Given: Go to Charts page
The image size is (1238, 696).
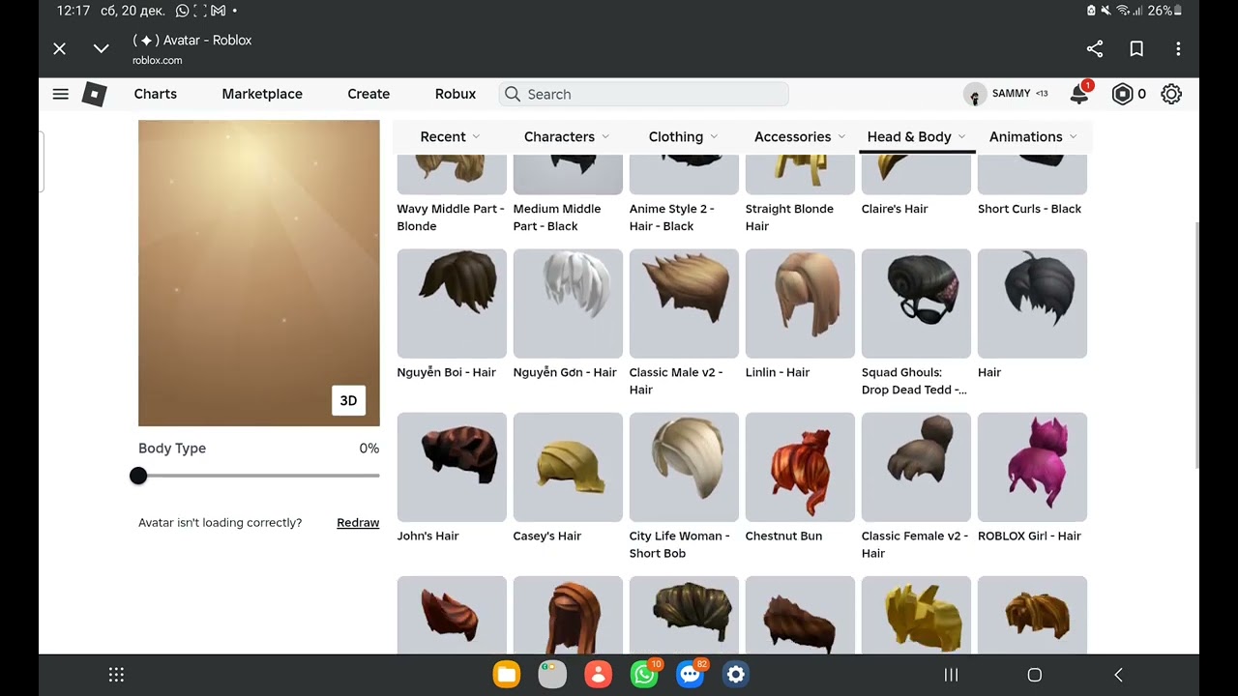Looking at the screenshot, I should click(x=156, y=94).
